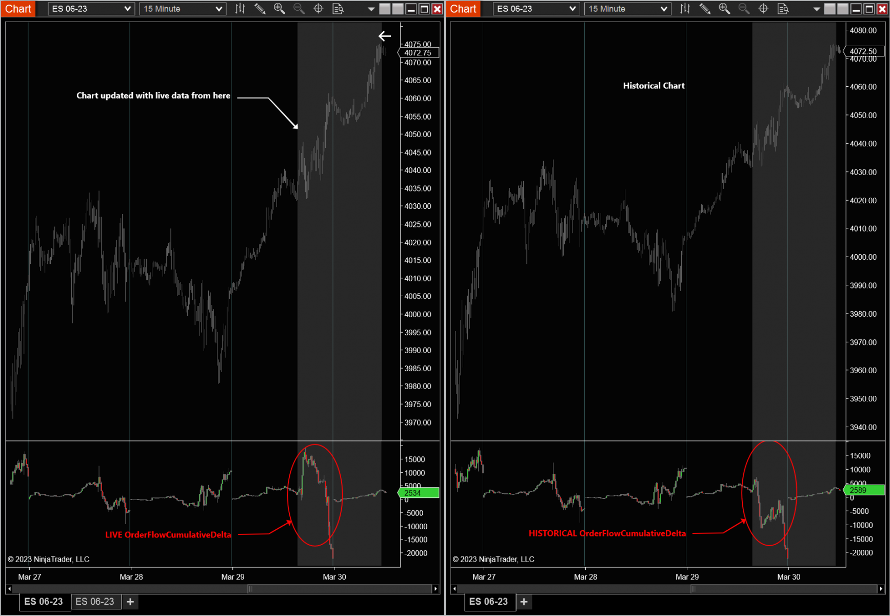Click the Chart label on the left window
The width and height of the screenshot is (890, 616).
coord(18,8)
